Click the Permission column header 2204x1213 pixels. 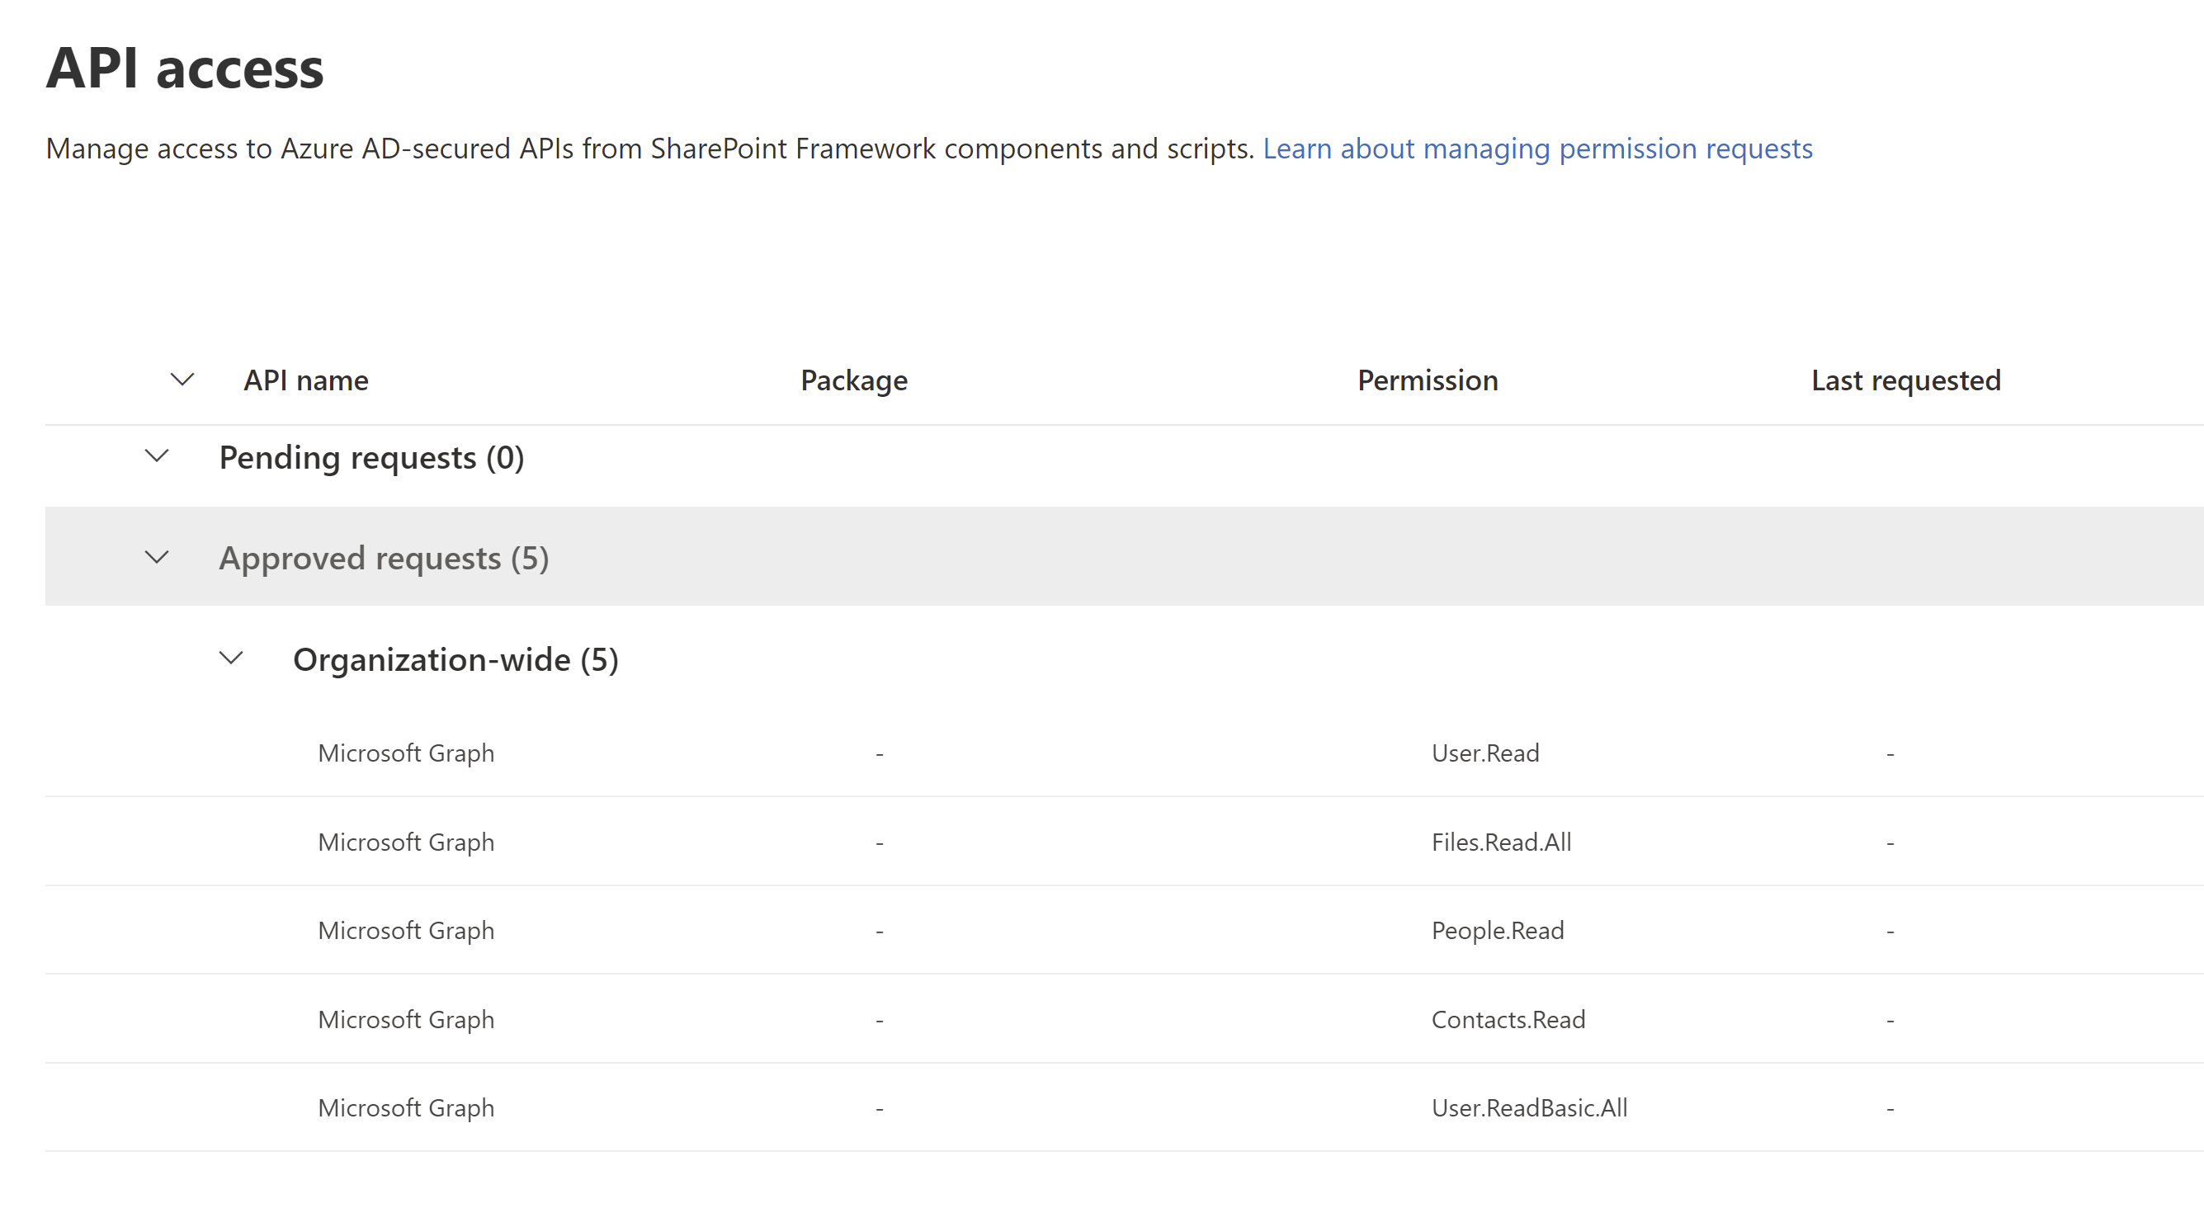(x=1428, y=380)
